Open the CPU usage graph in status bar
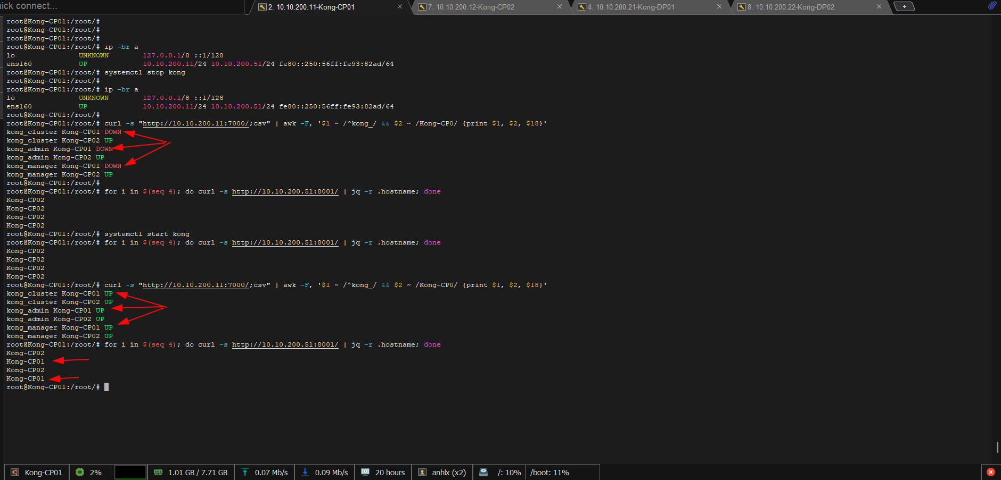Viewport: 1001px width, 480px height. [130, 472]
